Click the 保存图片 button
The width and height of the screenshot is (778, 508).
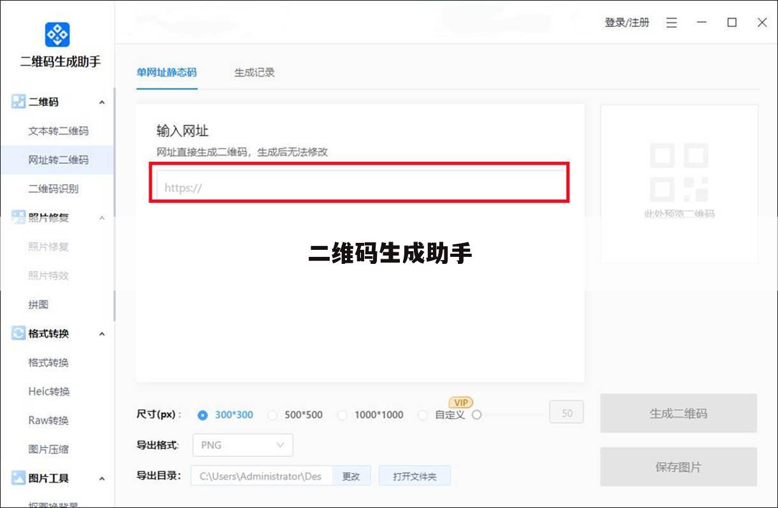click(x=679, y=467)
